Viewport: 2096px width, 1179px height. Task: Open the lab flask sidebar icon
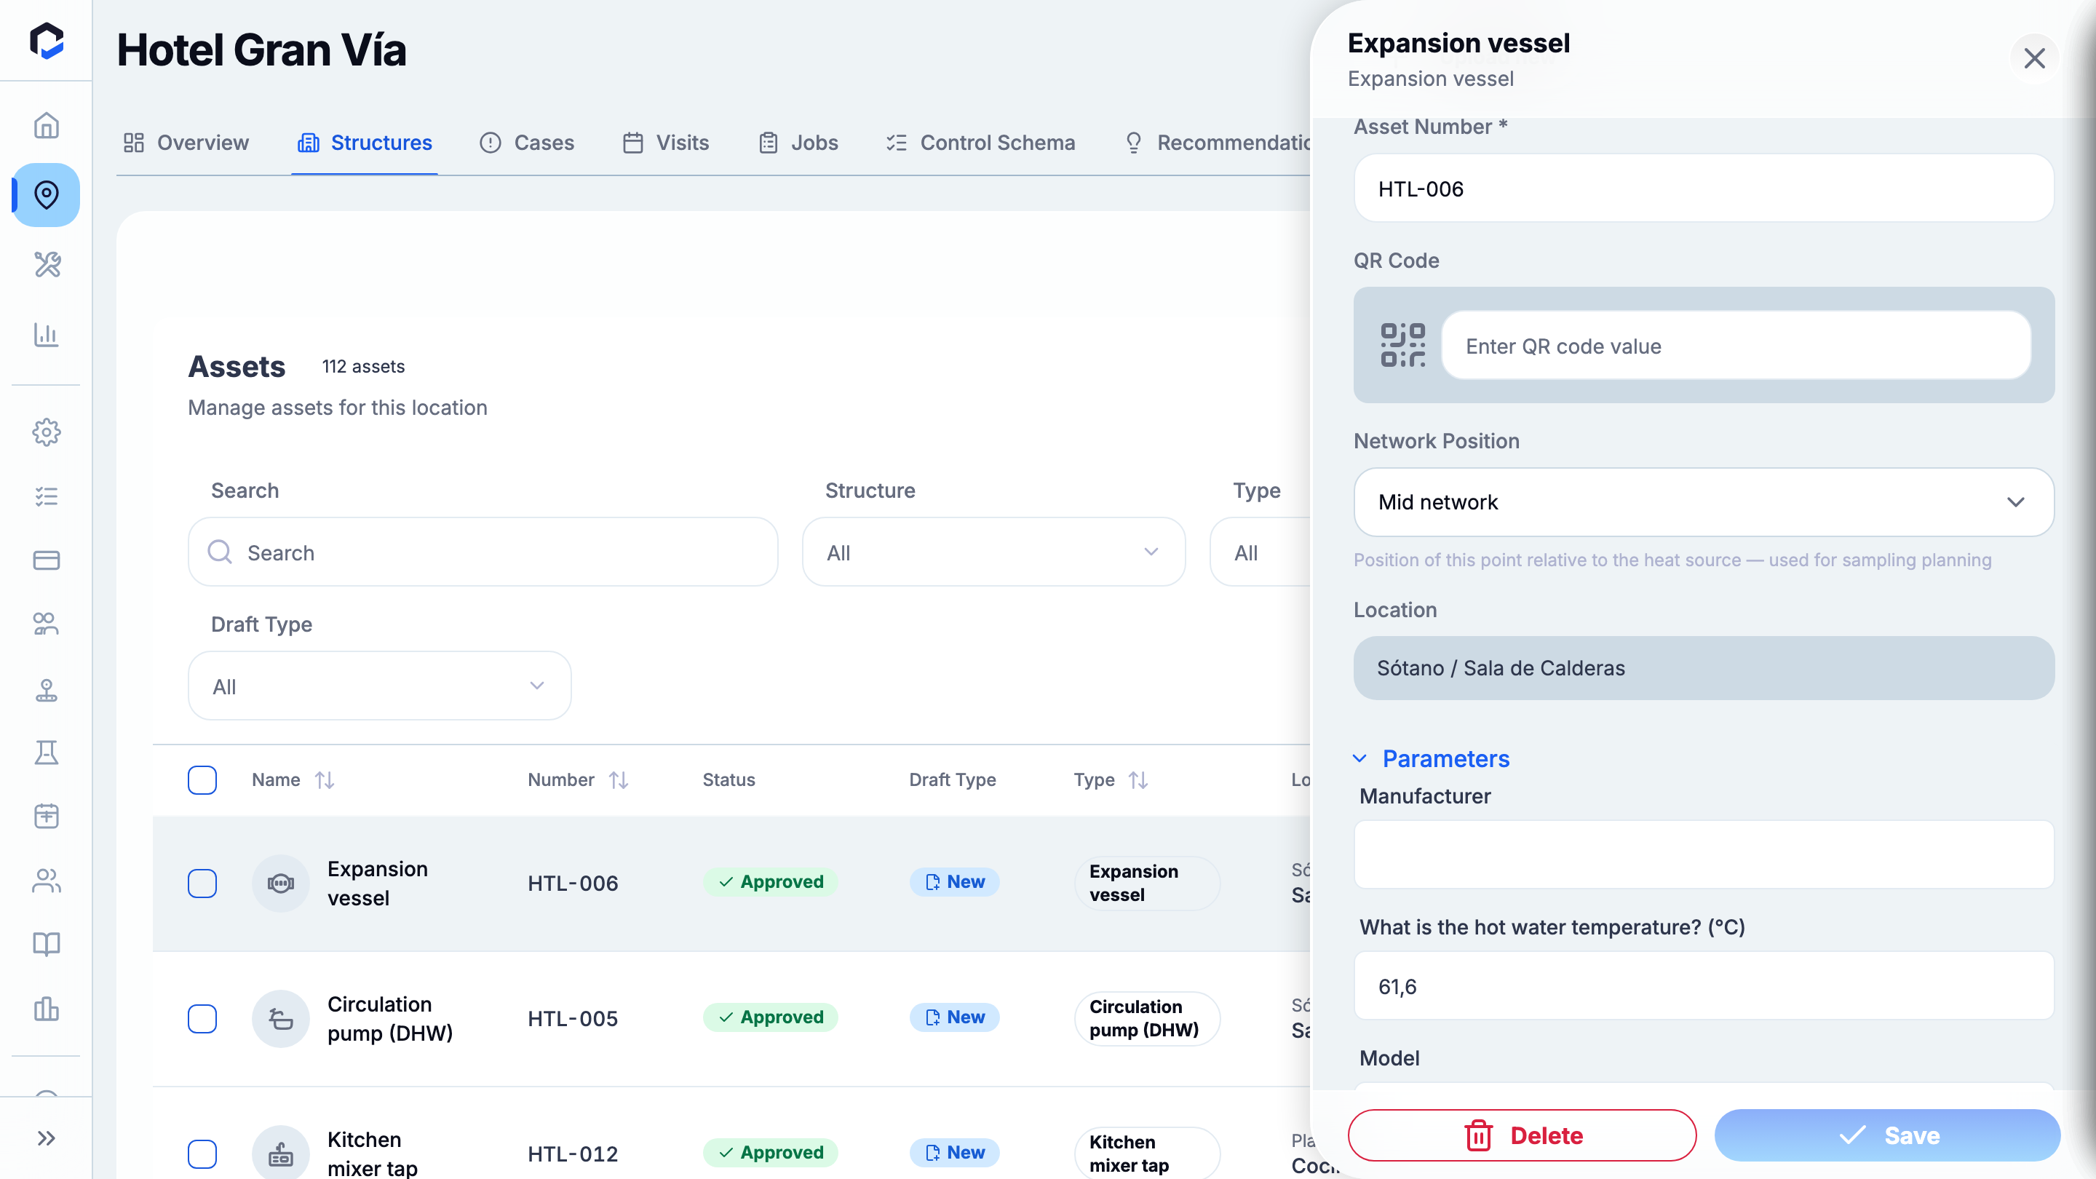click(x=47, y=753)
